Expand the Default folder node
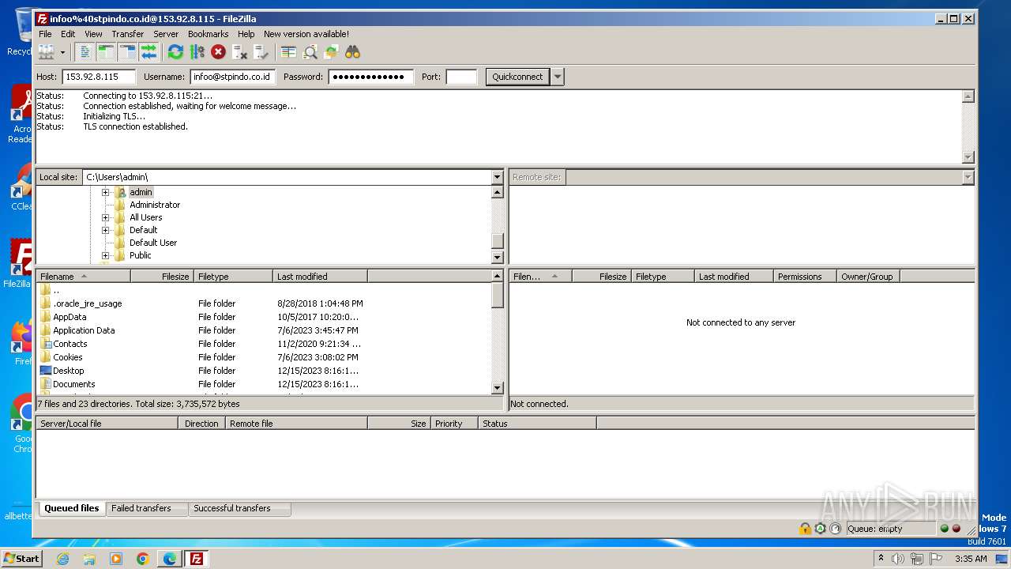 click(105, 230)
